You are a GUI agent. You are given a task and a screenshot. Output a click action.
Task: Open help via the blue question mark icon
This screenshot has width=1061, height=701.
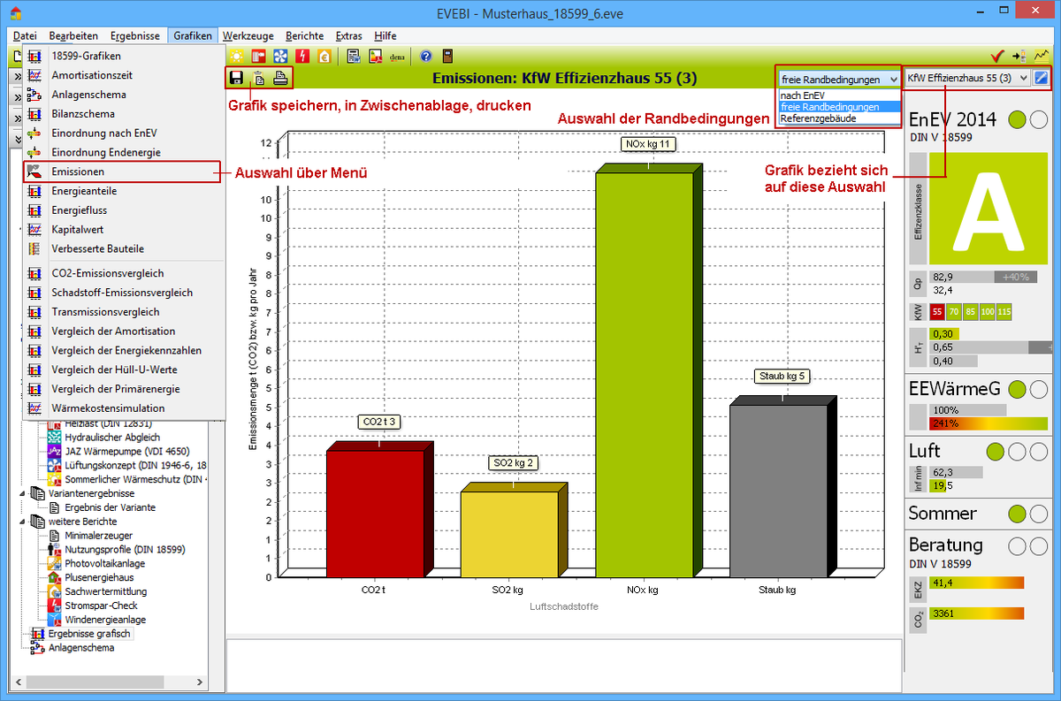click(425, 57)
